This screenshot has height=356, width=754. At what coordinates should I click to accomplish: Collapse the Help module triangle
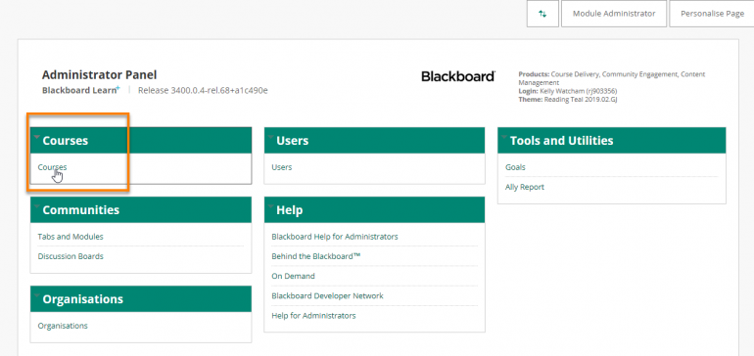click(270, 207)
